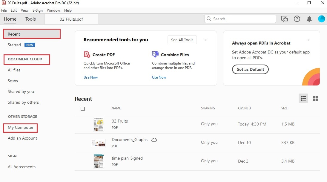
Task: Switch to the Home tab
Action: [10, 19]
